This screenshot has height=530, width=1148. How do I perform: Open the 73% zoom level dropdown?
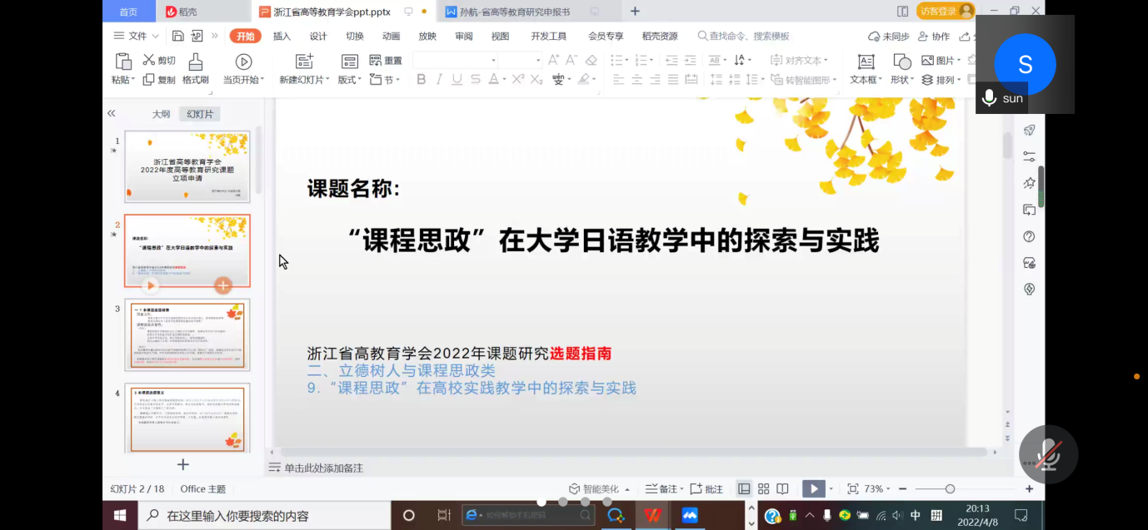coord(878,489)
